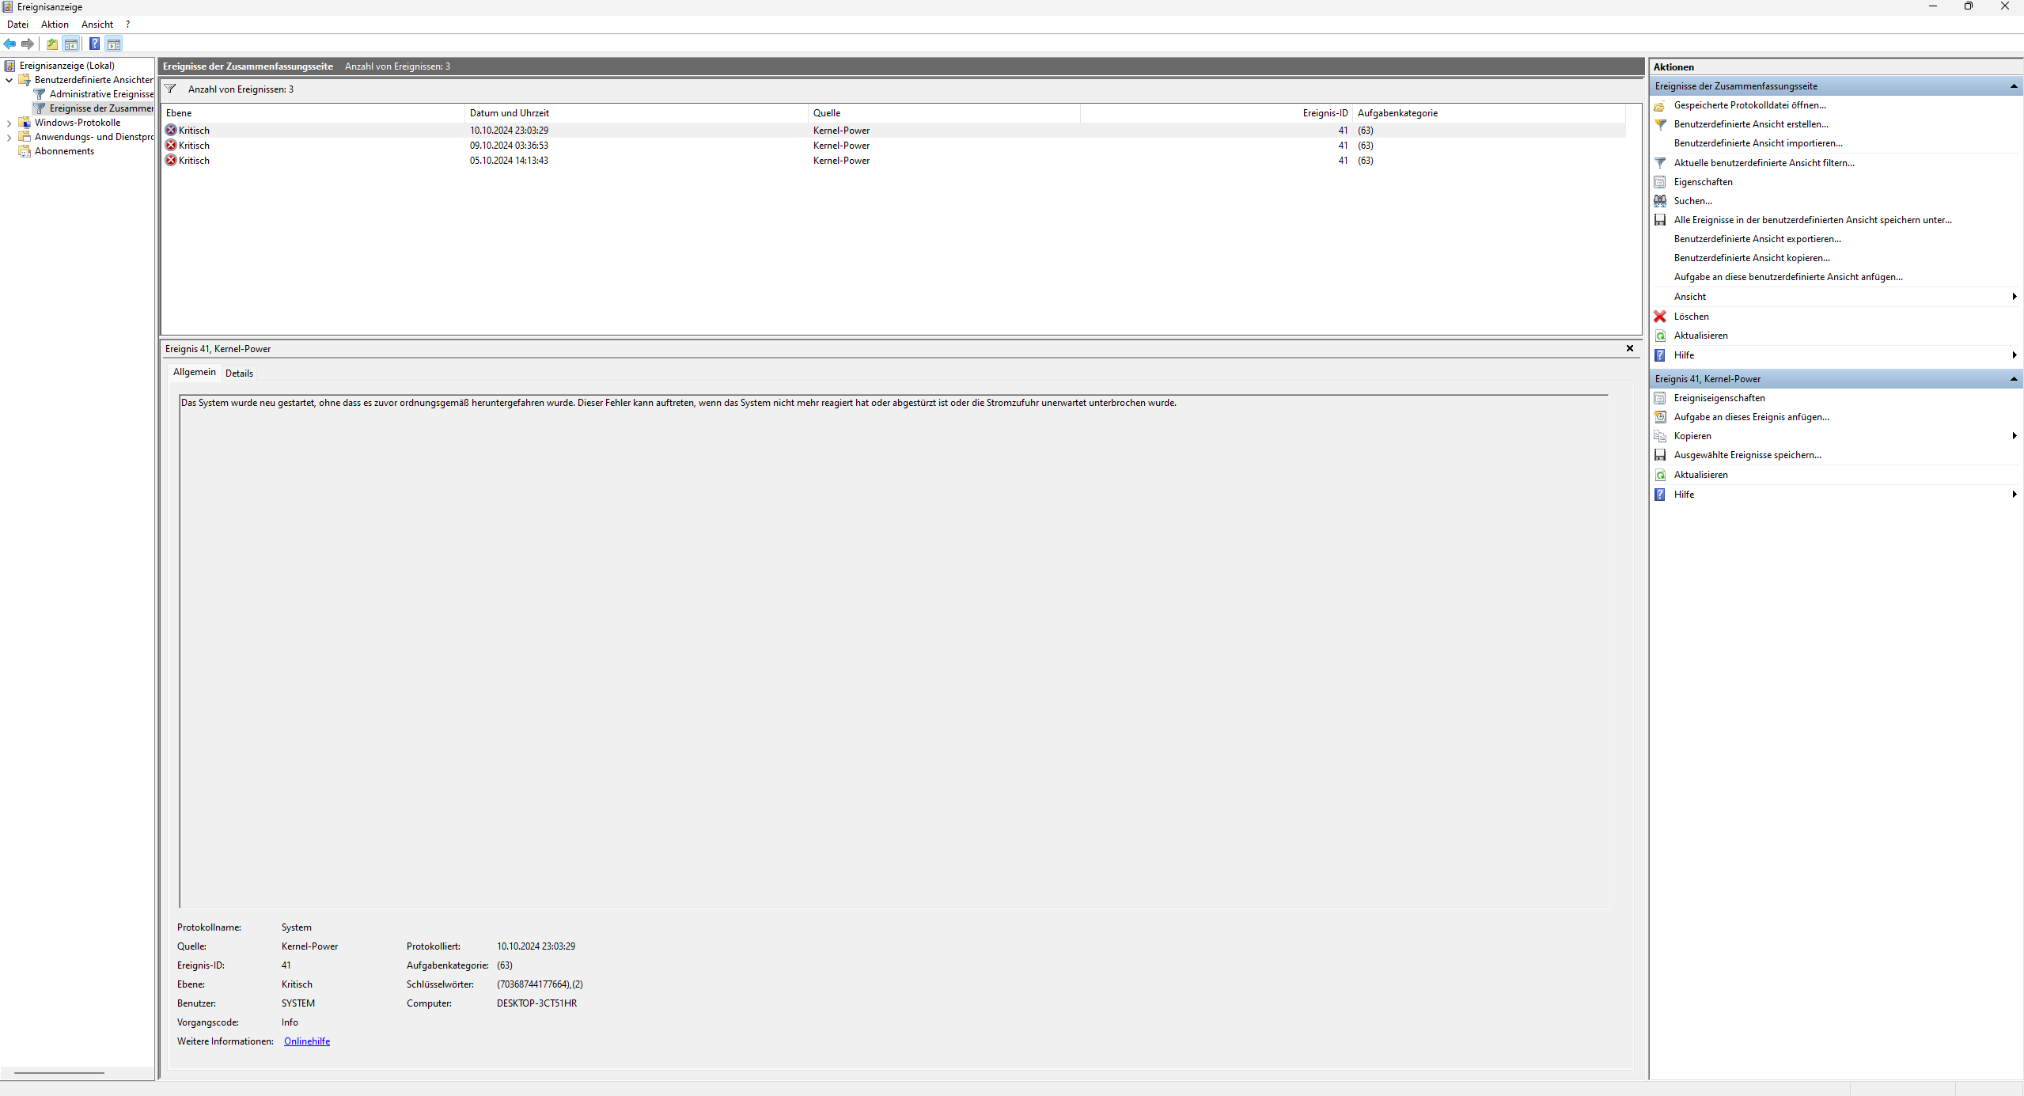Toggle the show/hide action pane toolbar icon
The width and height of the screenshot is (2024, 1096).
(114, 44)
